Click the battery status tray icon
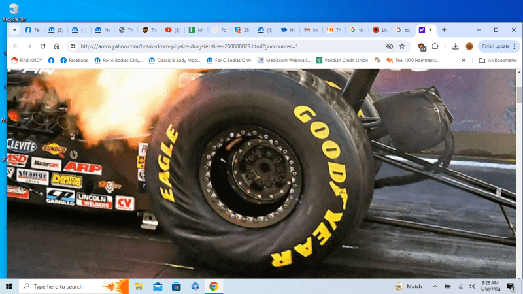 [x=448, y=286]
